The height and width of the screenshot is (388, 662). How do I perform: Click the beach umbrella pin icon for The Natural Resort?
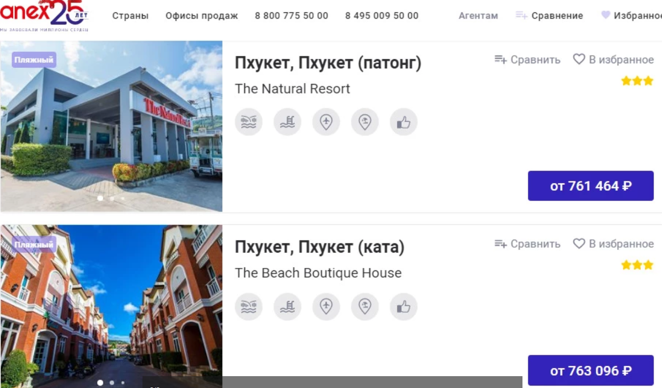pyautogui.click(x=365, y=122)
